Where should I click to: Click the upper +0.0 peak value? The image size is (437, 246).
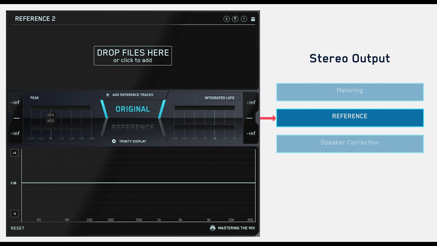click(51, 115)
